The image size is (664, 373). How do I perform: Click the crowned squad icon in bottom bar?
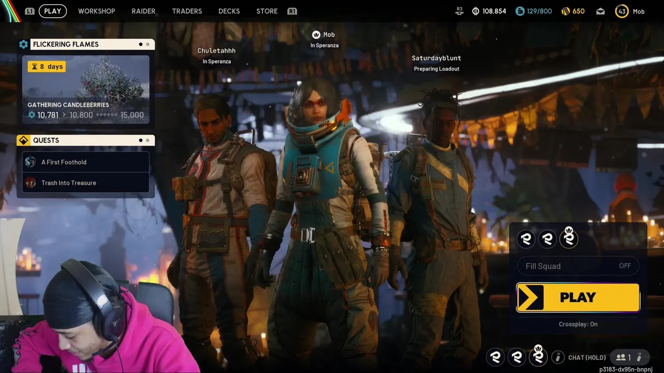(x=538, y=356)
